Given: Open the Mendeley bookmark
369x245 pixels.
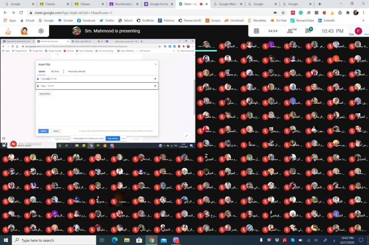Looking at the screenshot, I should pyautogui.click(x=257, y=20).
